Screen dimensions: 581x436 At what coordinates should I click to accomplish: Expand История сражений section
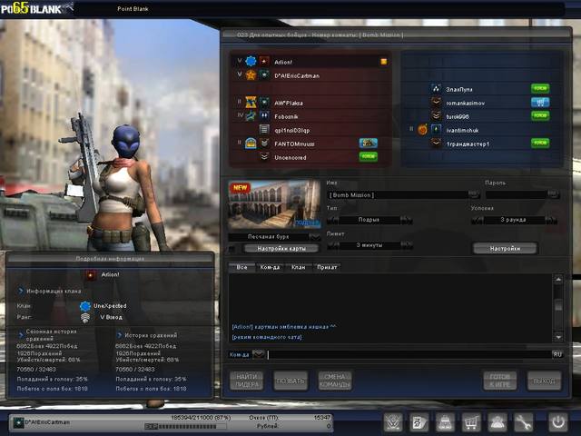click(x=119, y=335)
